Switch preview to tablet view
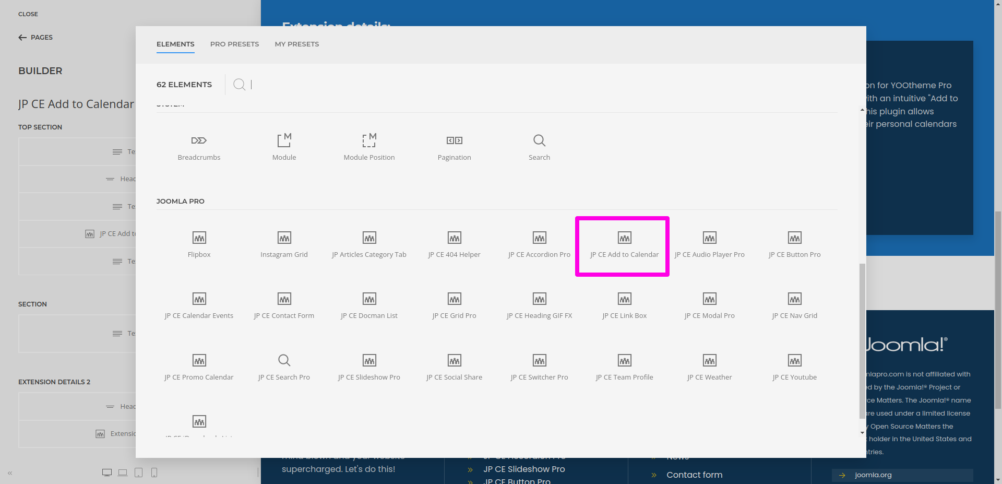Screen dimensions: 1002x484 tap(138, 473)
